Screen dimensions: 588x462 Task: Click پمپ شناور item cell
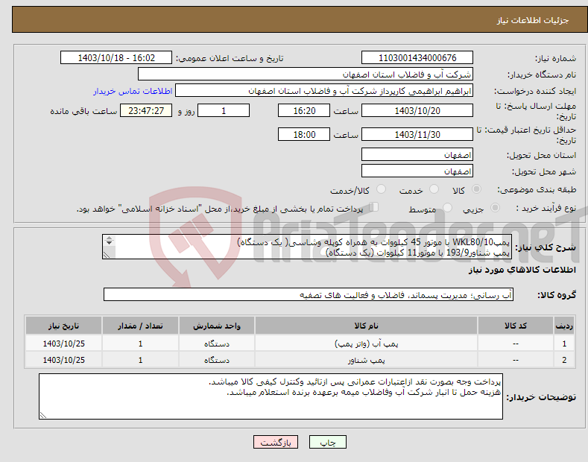point(366,360)
